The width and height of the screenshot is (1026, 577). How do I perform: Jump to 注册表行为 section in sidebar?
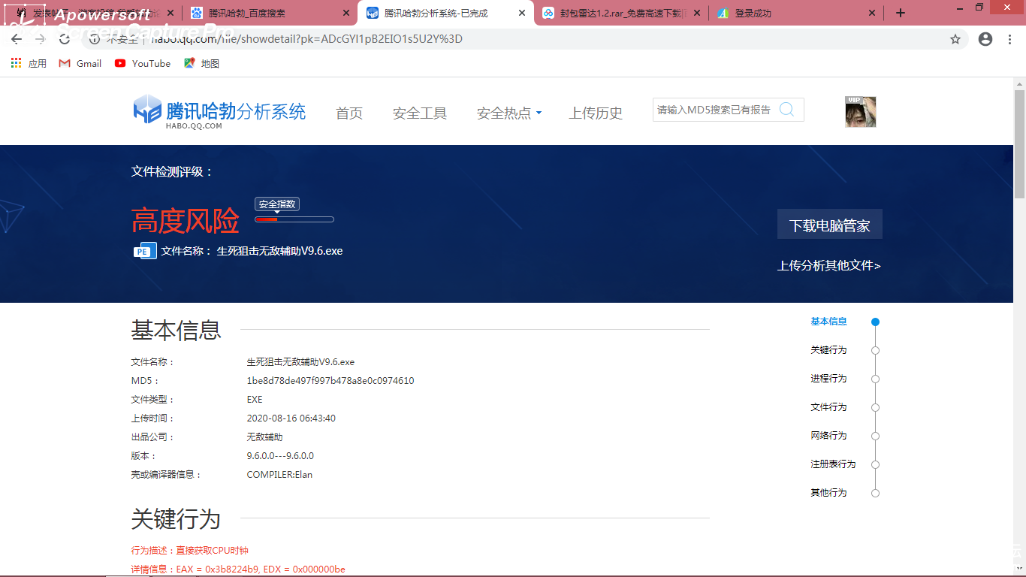833,464
